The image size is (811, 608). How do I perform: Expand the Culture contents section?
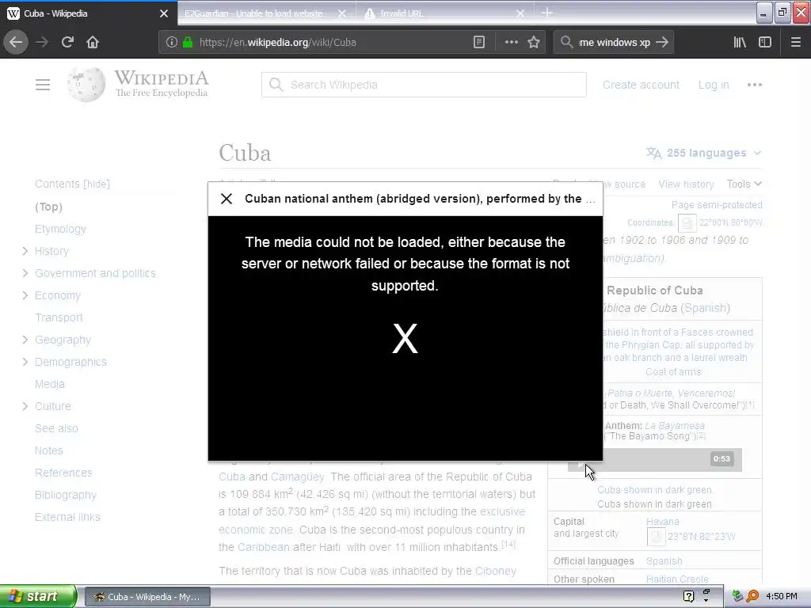25,406
